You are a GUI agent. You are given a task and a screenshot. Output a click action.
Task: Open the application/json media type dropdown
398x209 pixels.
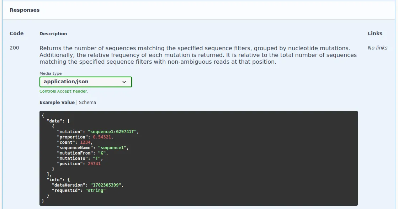(x=85, y=82)
